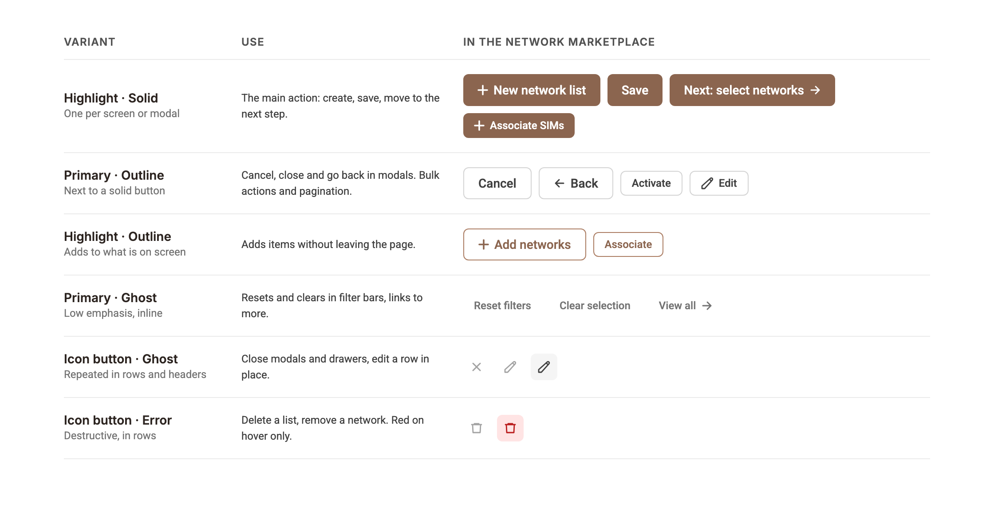Click Clear selection ghost button
994x512 pixels.
(595, 306)
